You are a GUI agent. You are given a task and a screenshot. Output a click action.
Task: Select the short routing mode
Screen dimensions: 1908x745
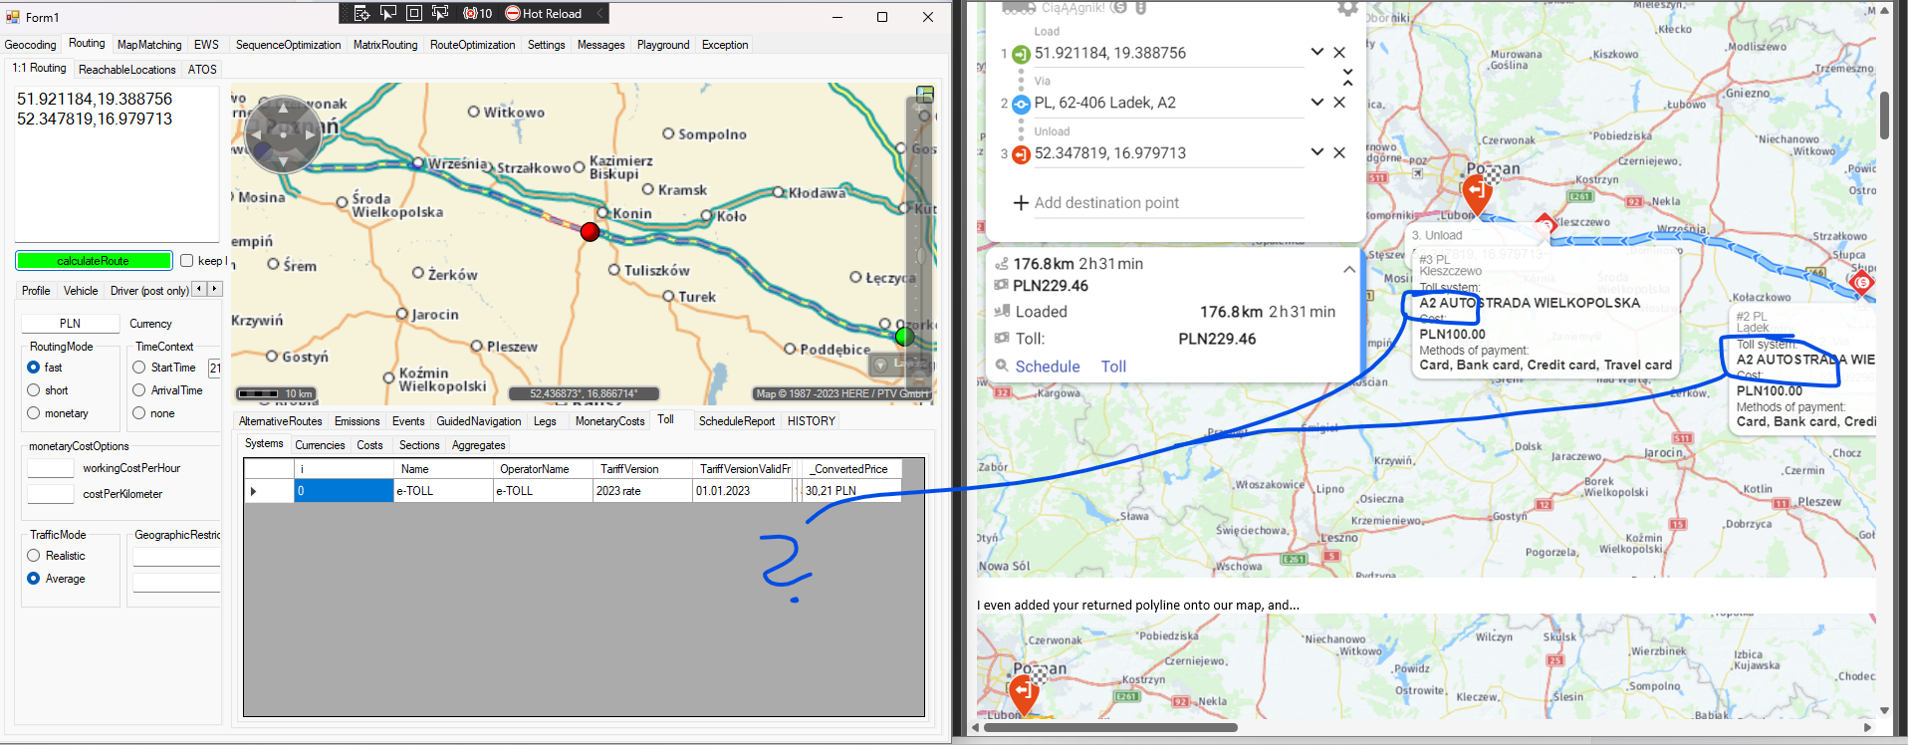(x=34, y=390)
